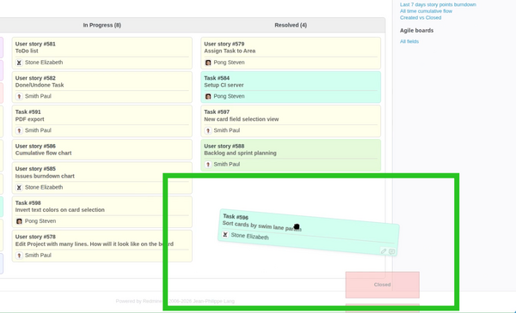Open Created vs Closed chart link
Image resolution: width=516 pixels, height=313 pixels.
click(421, 18)
